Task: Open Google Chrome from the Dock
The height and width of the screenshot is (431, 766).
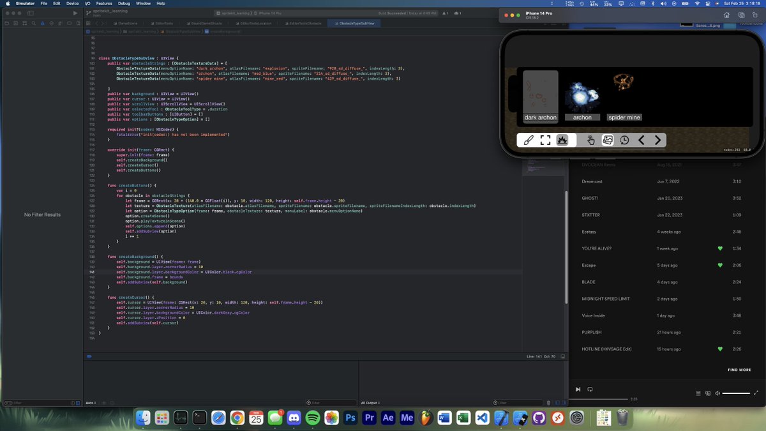Action: click(x=237, y=418)
